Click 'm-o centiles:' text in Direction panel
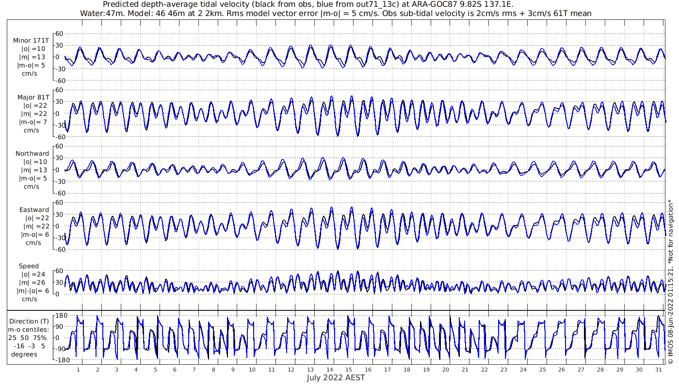679x388 pixels. pyautogui.click(x=29, y=329)
